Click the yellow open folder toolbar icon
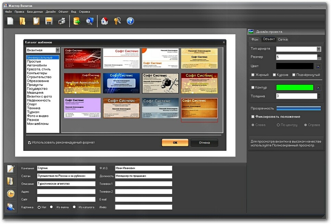 [22, 21]
